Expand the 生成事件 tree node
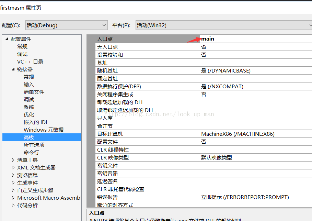This screenshot has height=221, width=312. coord(13,183)
